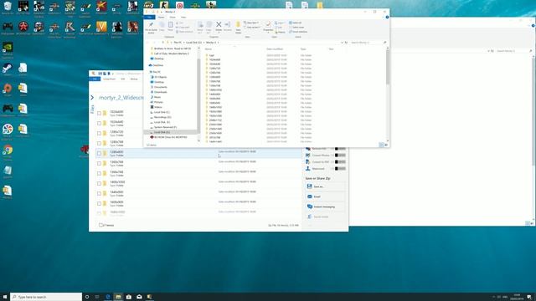
Task: Open Steam desktop shortcut
Action: coord(8,69)
